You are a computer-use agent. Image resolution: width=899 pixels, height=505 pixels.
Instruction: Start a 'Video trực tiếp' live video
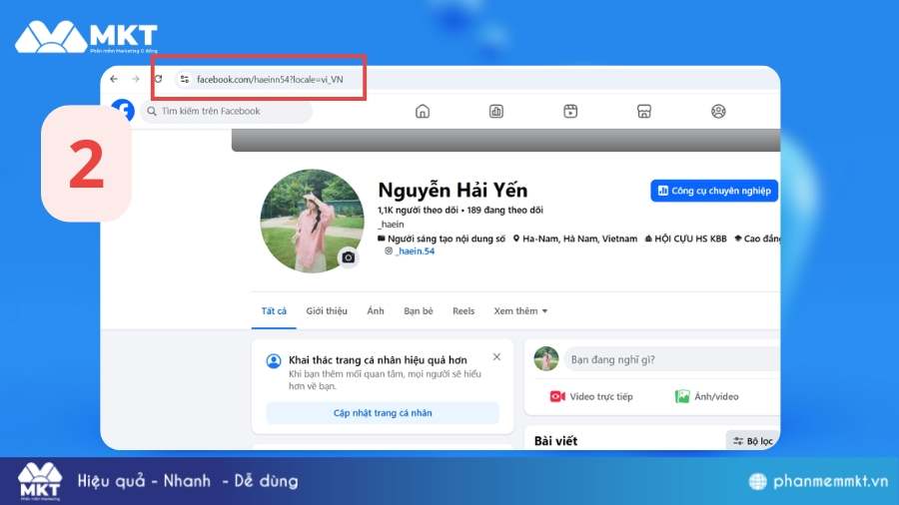click(591, 396)
